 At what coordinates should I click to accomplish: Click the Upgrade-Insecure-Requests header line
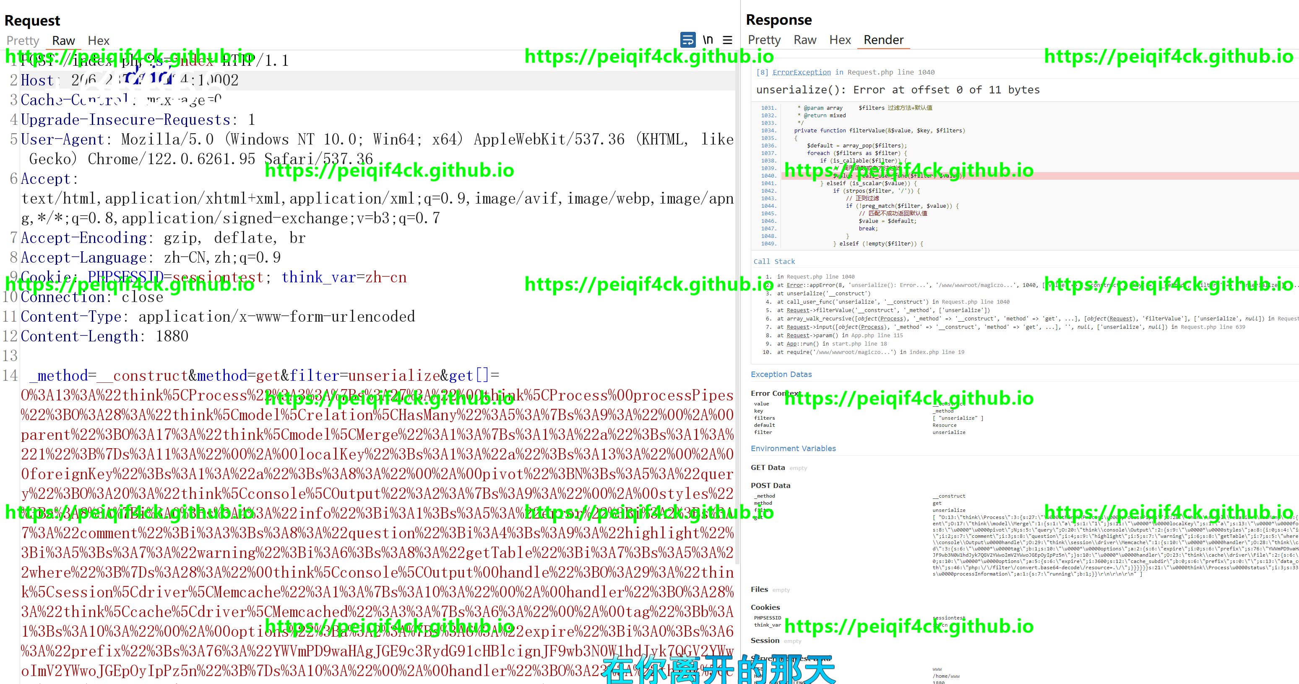138,119
